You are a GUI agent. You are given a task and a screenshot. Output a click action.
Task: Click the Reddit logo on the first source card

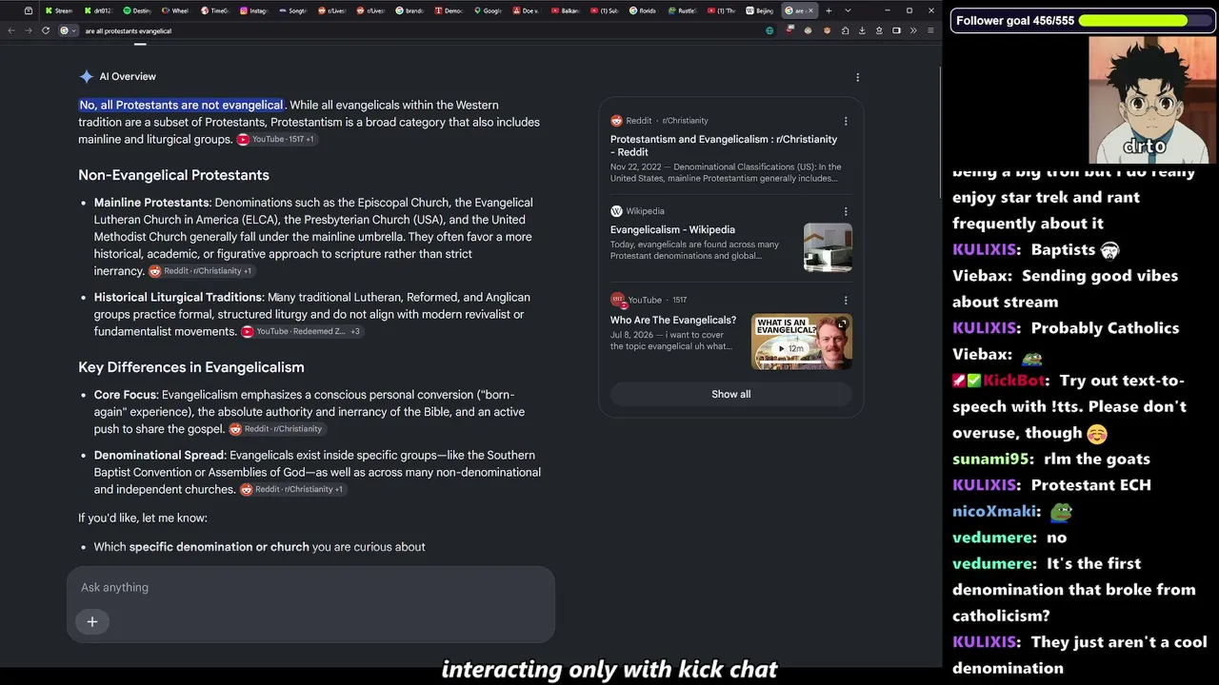[616, 121]
